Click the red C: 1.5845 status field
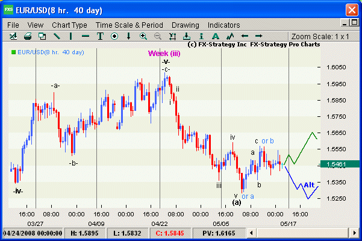Viewport: 362px width, 241px height. click(x=170, y=233)
